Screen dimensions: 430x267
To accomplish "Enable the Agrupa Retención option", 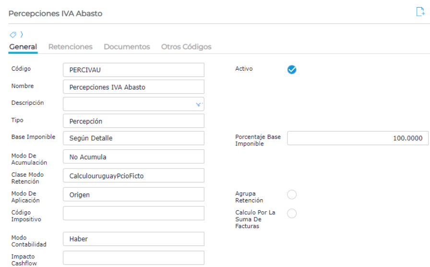I will pyautogui.click(x=292, y=194).
